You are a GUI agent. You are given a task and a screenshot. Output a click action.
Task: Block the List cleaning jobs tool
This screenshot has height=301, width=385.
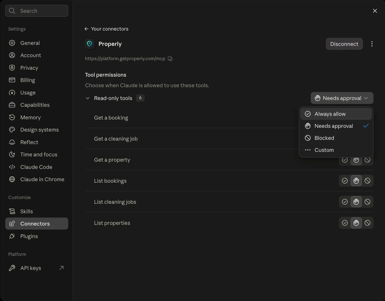click(x=367, y=202)
